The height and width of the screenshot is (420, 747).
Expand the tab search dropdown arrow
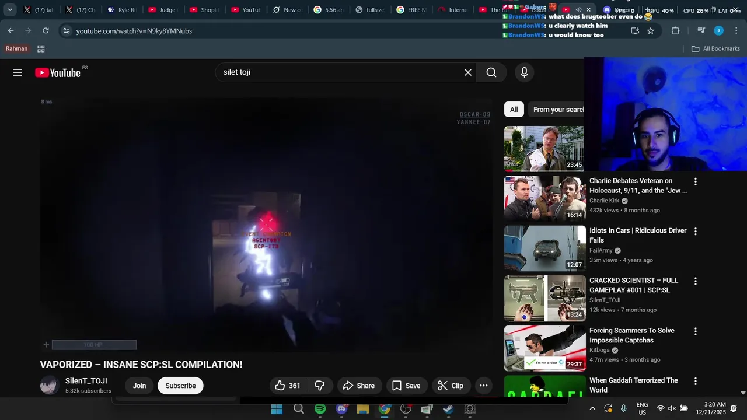[x=10, y=10]
